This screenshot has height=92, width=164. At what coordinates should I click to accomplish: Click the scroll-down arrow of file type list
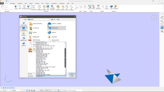[65, 74]
